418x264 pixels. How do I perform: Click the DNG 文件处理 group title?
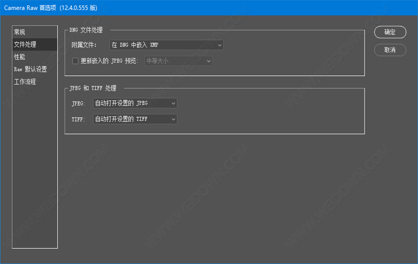(x=86, y=30)
